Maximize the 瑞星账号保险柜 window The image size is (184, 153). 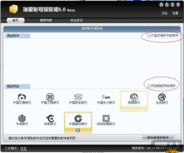coord(172,5)
